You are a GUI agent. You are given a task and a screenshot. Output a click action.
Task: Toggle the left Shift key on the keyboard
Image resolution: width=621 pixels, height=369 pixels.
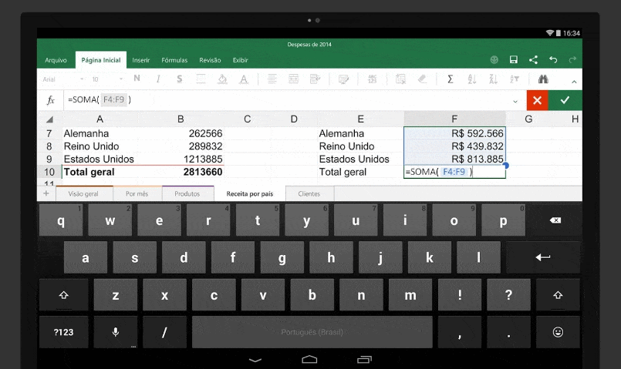tap(63, 295)
